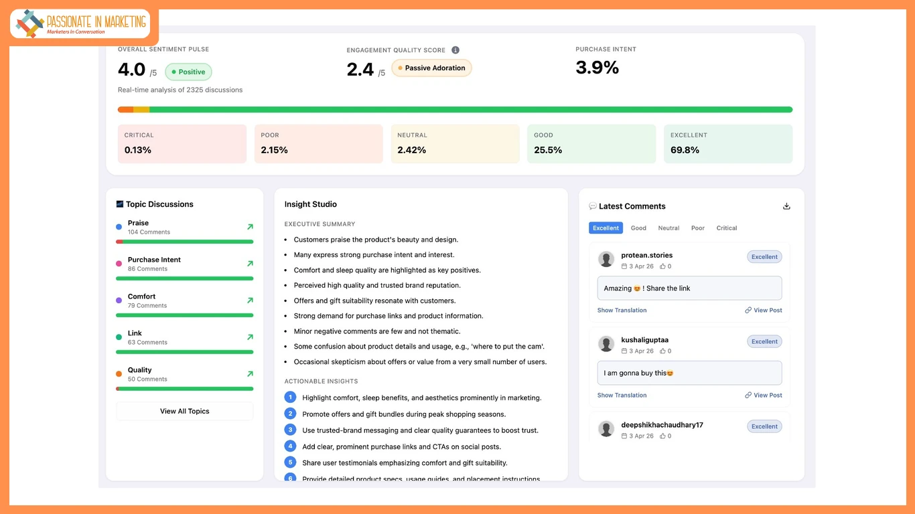The image size is (915, 514).
Task: Open the Purchase Intent topic arrow icon
Action: 250,264
